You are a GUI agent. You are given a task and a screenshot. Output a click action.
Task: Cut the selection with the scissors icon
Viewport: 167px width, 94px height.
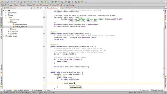pos(18,2)
